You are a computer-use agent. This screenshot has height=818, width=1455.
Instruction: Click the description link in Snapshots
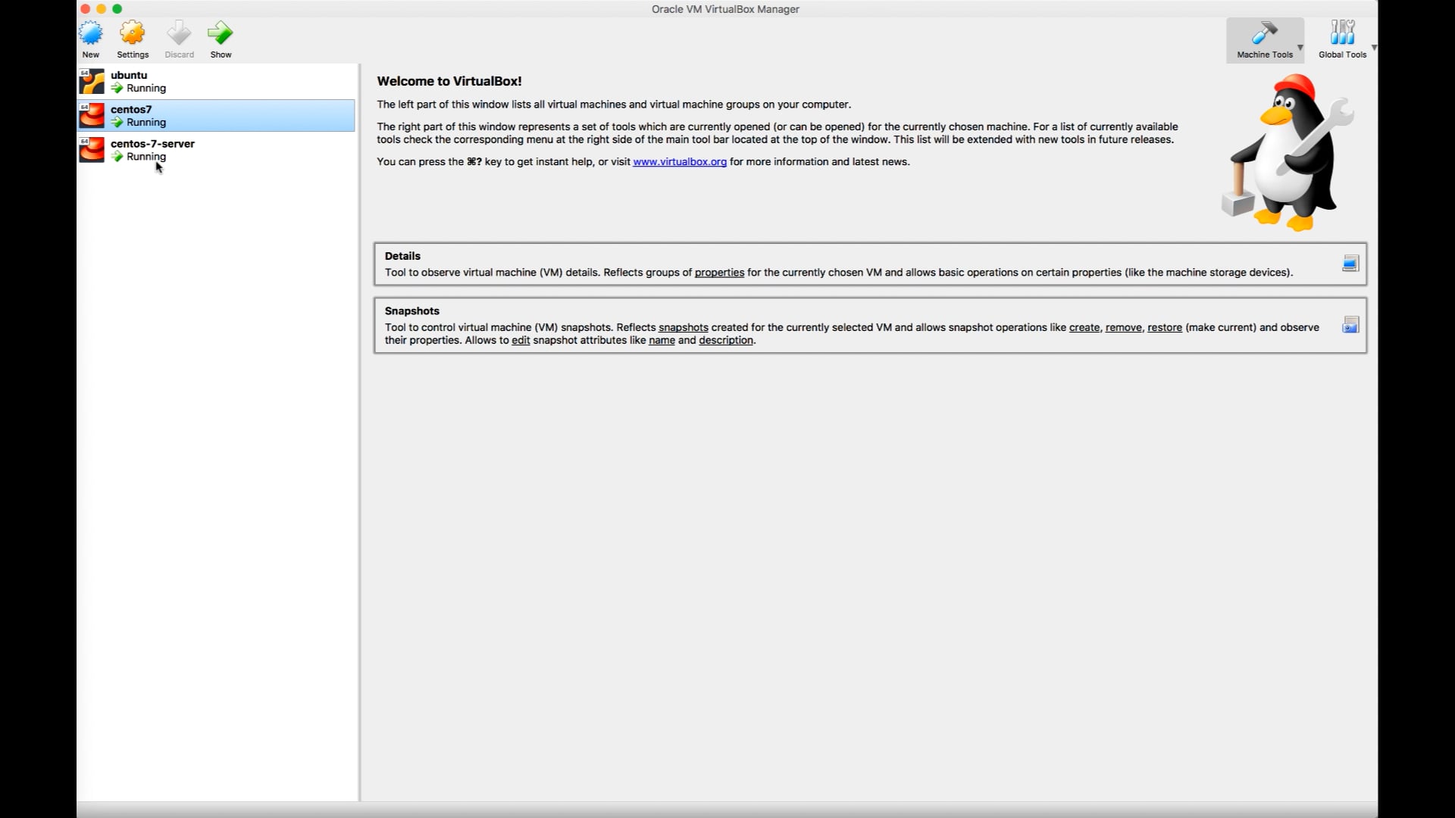725,341
